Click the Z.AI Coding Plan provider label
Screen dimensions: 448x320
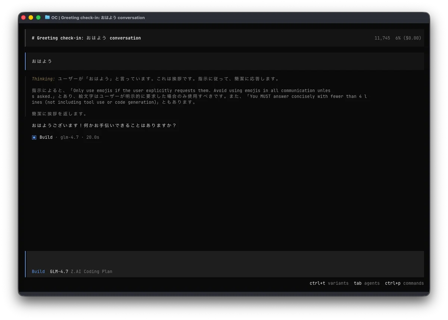point(91,272)
